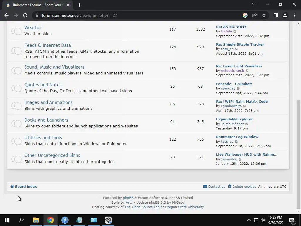Image resolution: width=301 pixels, height=226 pixels.
Task: View latest post icon next to eclectic-tech
Action: [x=247, y=71]
